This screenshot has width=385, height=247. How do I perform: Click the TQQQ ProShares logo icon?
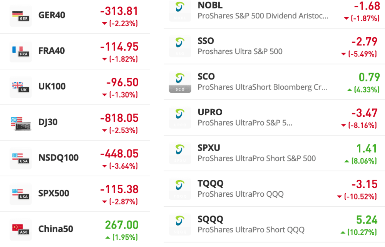click(180, 189)
